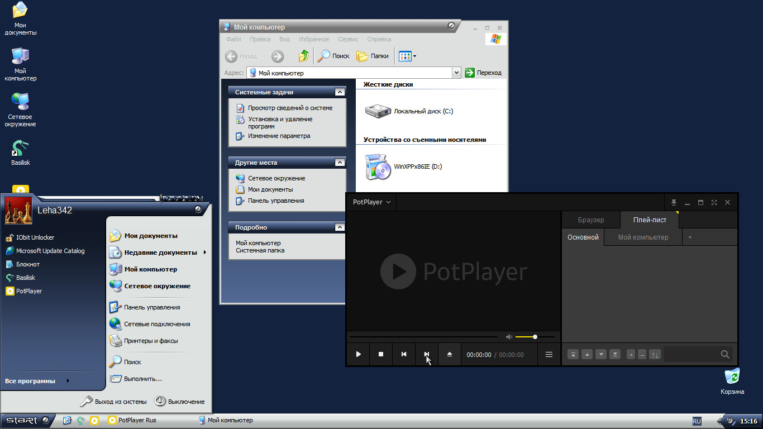Toggle the playlist panel hamburger icon

coord(549,354)
